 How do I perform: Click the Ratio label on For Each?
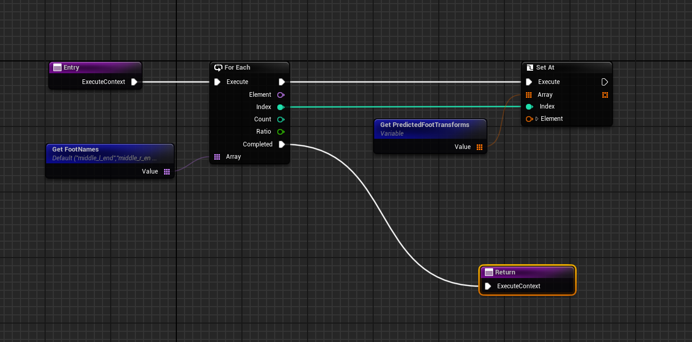[x=263, y=132]
